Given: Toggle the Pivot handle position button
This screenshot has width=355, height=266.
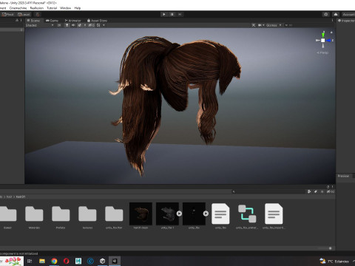Looking at the screenshot, I should pos(7,14).
